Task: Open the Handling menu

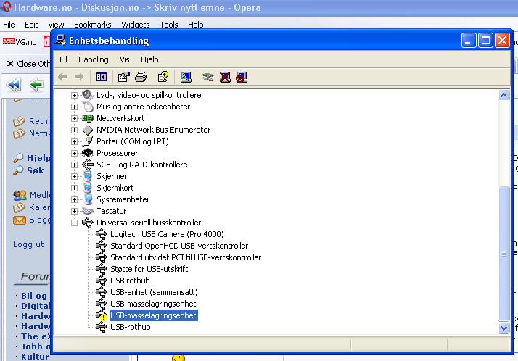Action: (x=93, y=59)
